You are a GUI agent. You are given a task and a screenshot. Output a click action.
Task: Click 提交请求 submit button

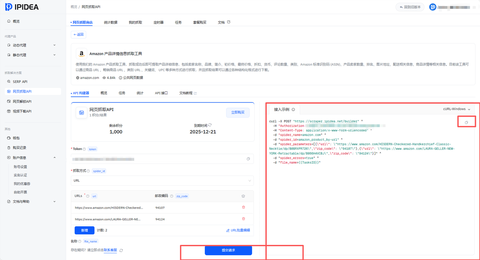click(x=228, y=250)
